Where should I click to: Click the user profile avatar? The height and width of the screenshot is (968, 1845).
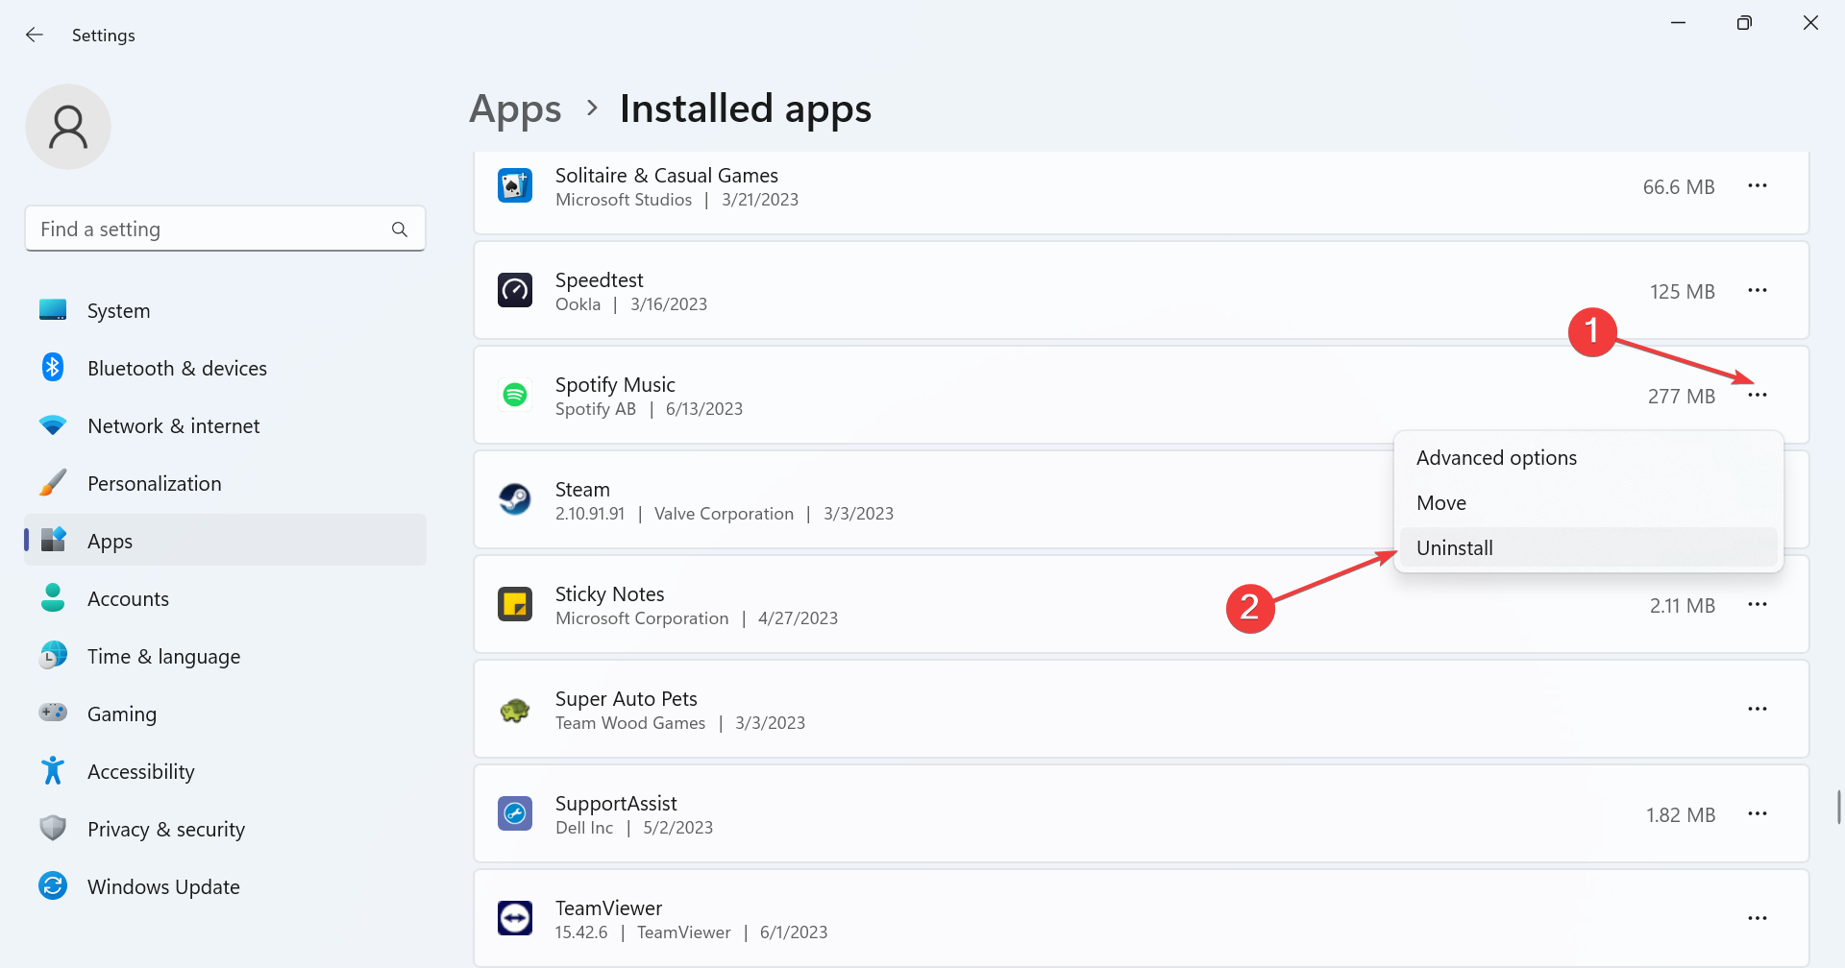click(x=68, y=127)
